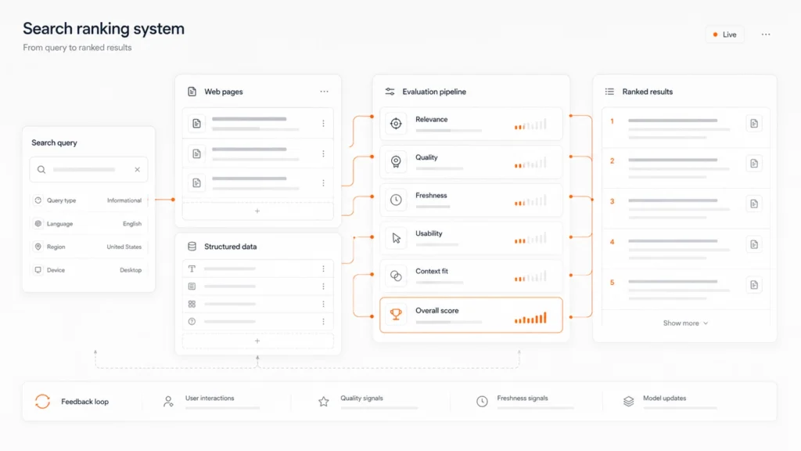Select the Region United States row
The width and height of the screenshot is (801, 451).
(x=88, y=247)
